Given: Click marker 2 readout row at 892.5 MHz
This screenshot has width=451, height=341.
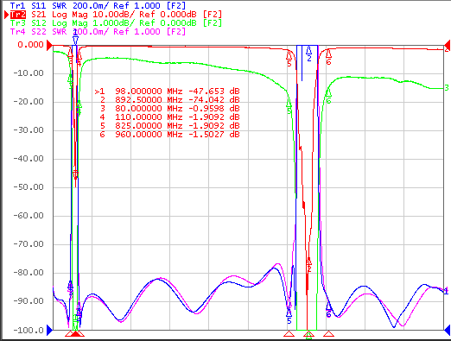Looking at the screenshot, I should [x=168, y=100].
